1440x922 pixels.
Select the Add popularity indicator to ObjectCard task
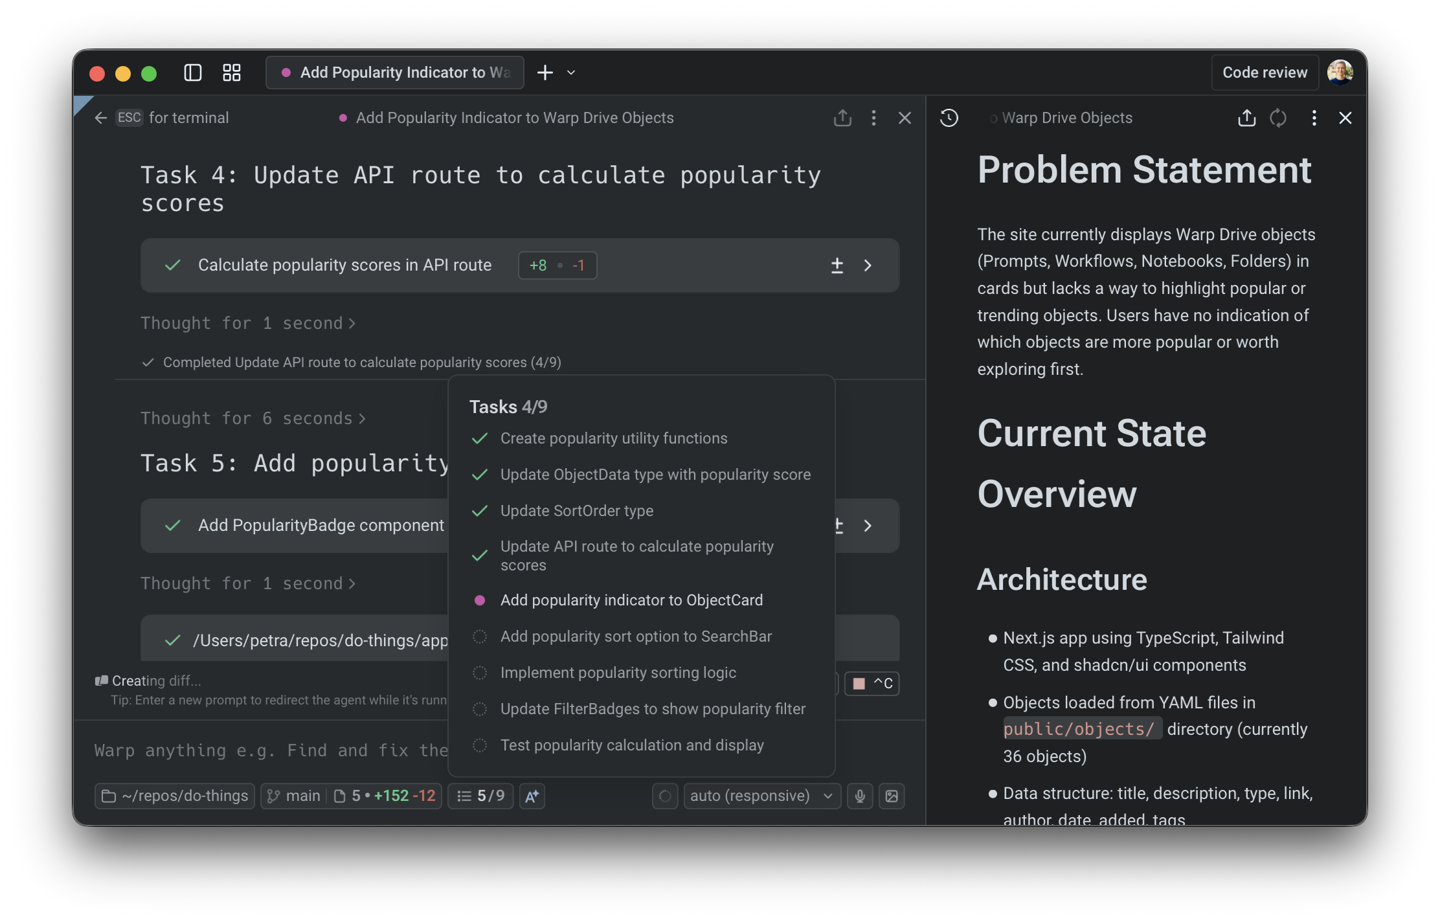[631, 600]
